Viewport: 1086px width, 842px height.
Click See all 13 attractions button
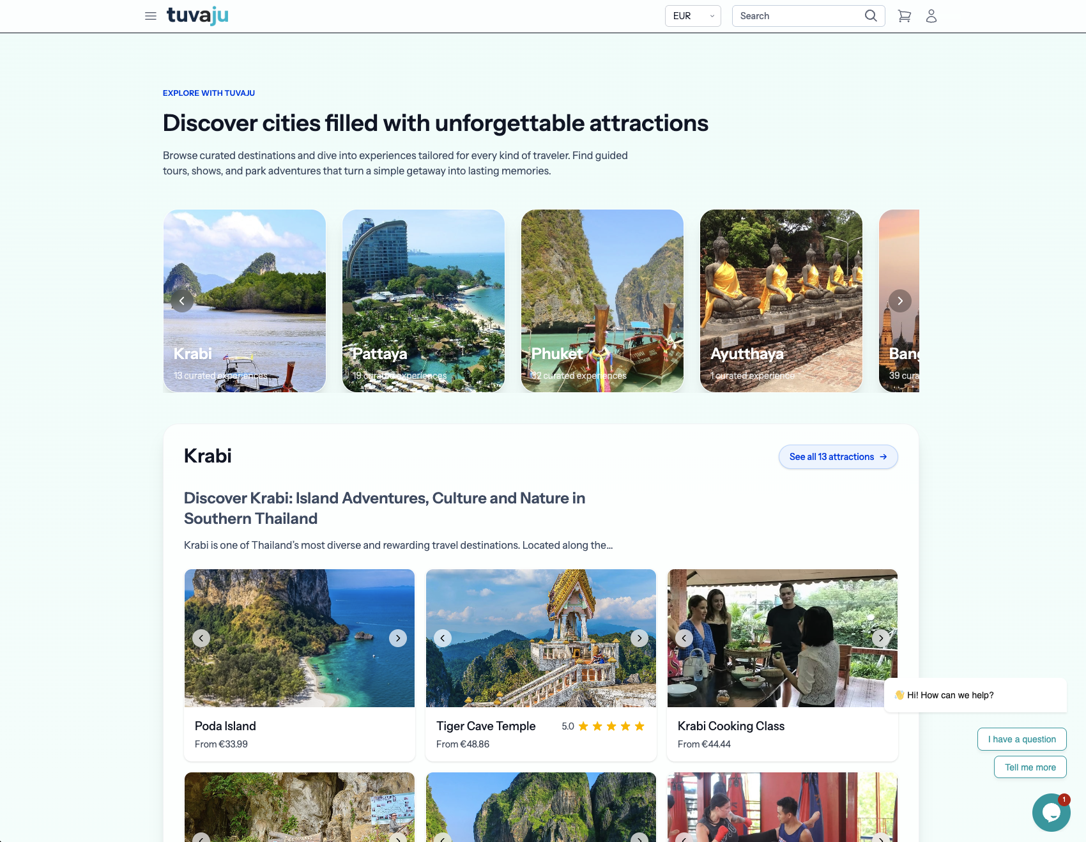click(838, 457)
